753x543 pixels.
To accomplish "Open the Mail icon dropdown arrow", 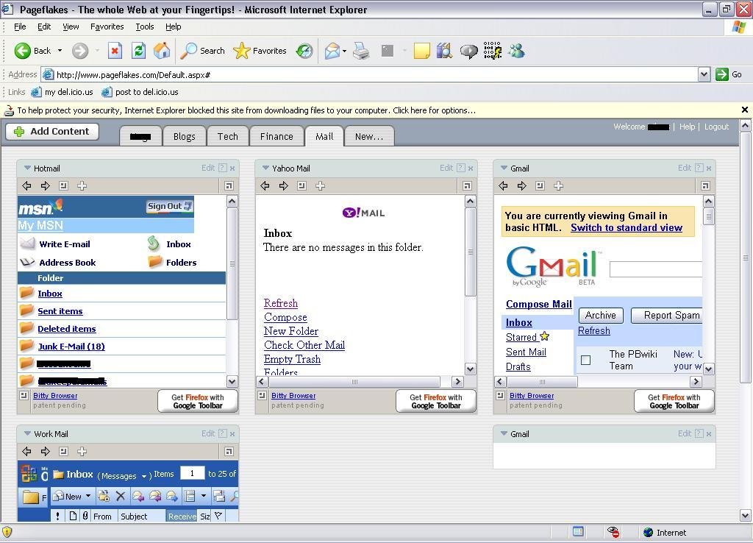I will tap(344, 51).
